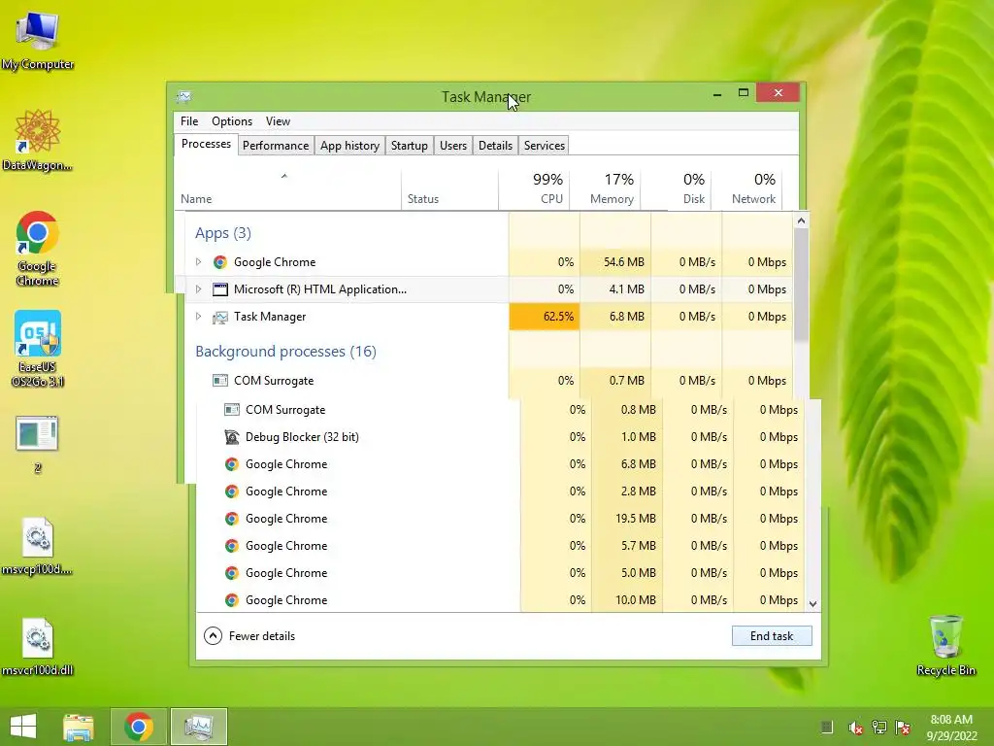The width and height of the screenshot is (994, 746).
Task: Click the process list scrollbar thumb
Action: click(x=801, y=285)
